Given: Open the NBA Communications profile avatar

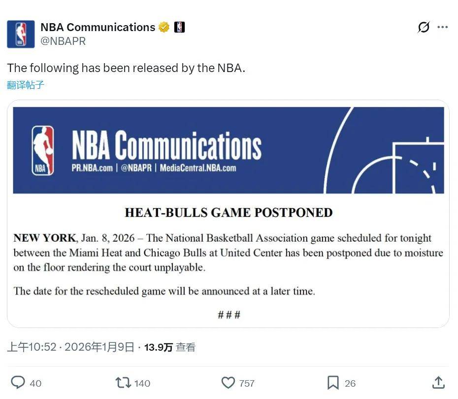Looking at the screenshot, I should click(21, 34).
